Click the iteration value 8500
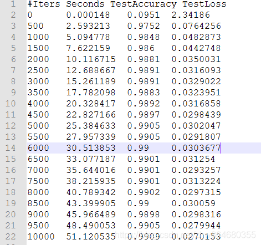261x245 pixels. coord(38,203)
